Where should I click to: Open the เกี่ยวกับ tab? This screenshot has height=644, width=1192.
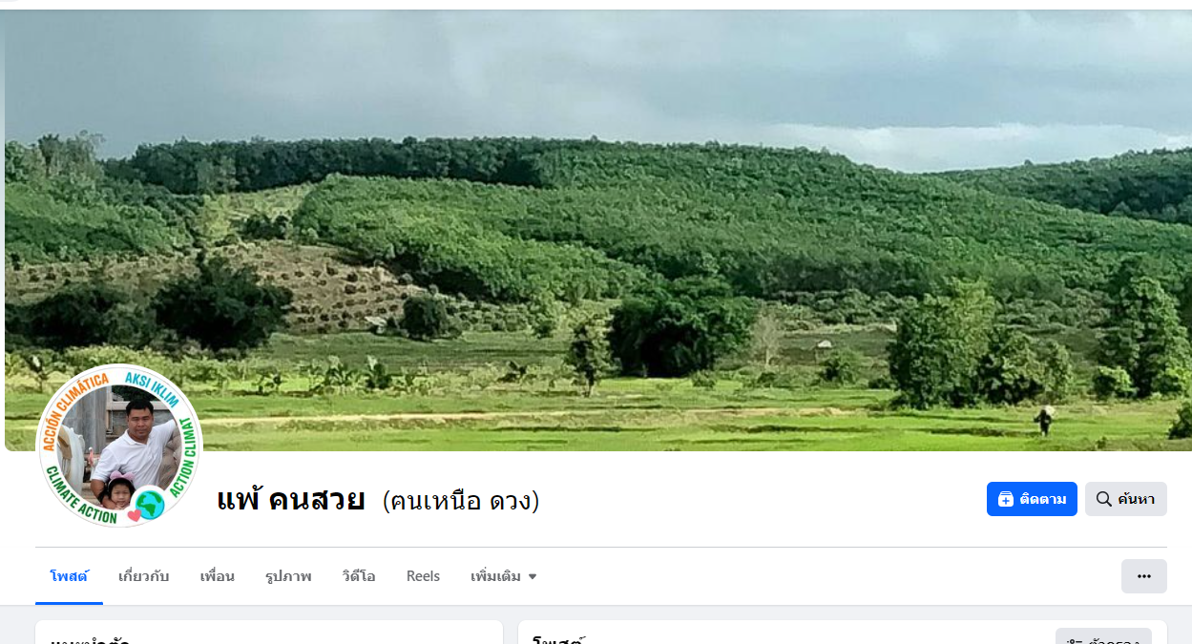144,576
